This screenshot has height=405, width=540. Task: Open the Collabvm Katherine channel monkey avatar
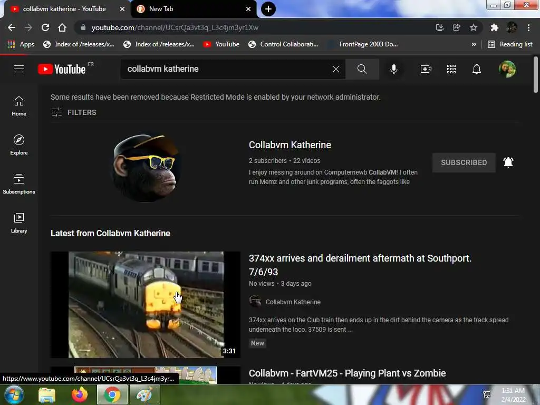click(146, 168)
